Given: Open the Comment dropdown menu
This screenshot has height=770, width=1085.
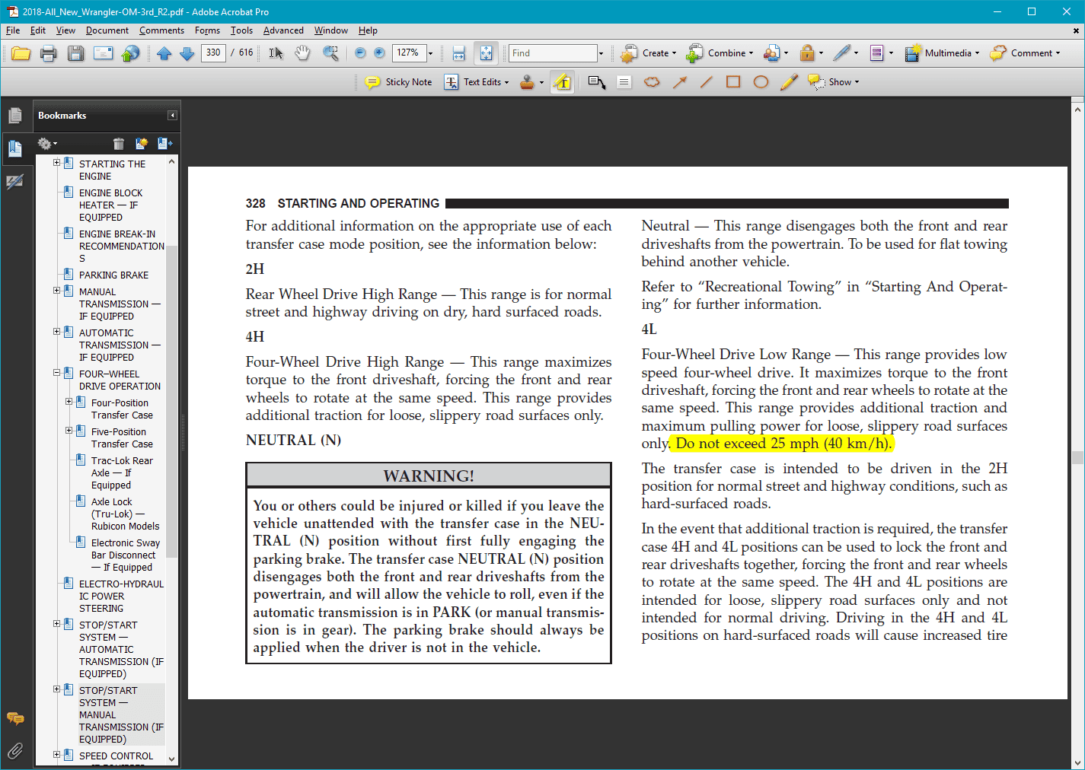Looking at the screenshot, I should pyautogui.click(x=1025, y=53).
